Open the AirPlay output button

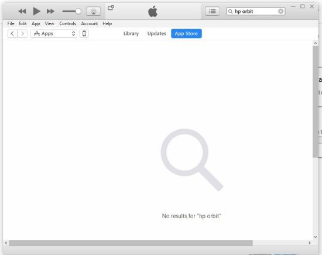click(94, 11)
